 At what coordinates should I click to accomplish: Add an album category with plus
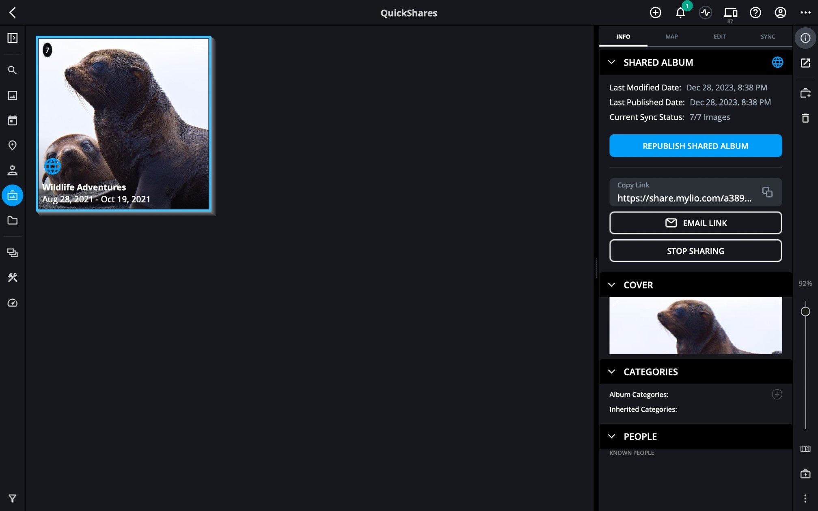[x=777, y=394]
